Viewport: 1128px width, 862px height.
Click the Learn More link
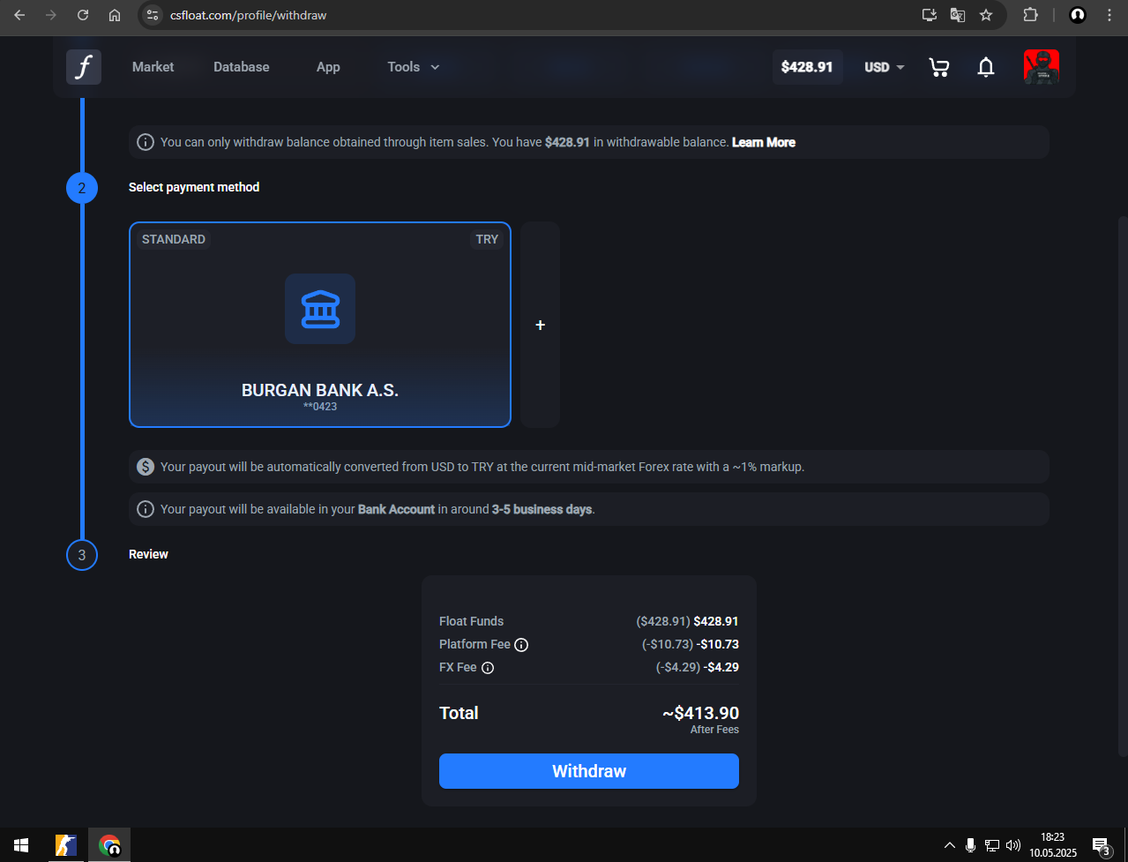[x=764, y=142]
